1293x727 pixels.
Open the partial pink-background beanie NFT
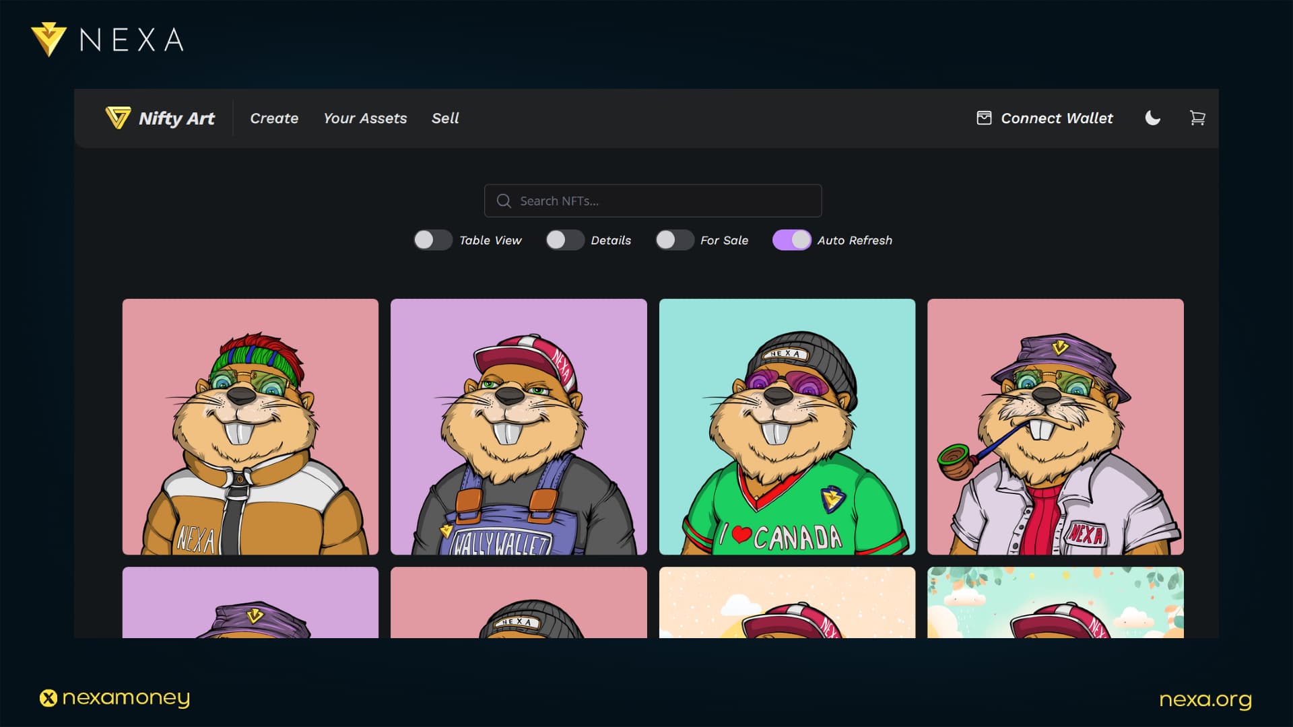click(x=519, y=602)
